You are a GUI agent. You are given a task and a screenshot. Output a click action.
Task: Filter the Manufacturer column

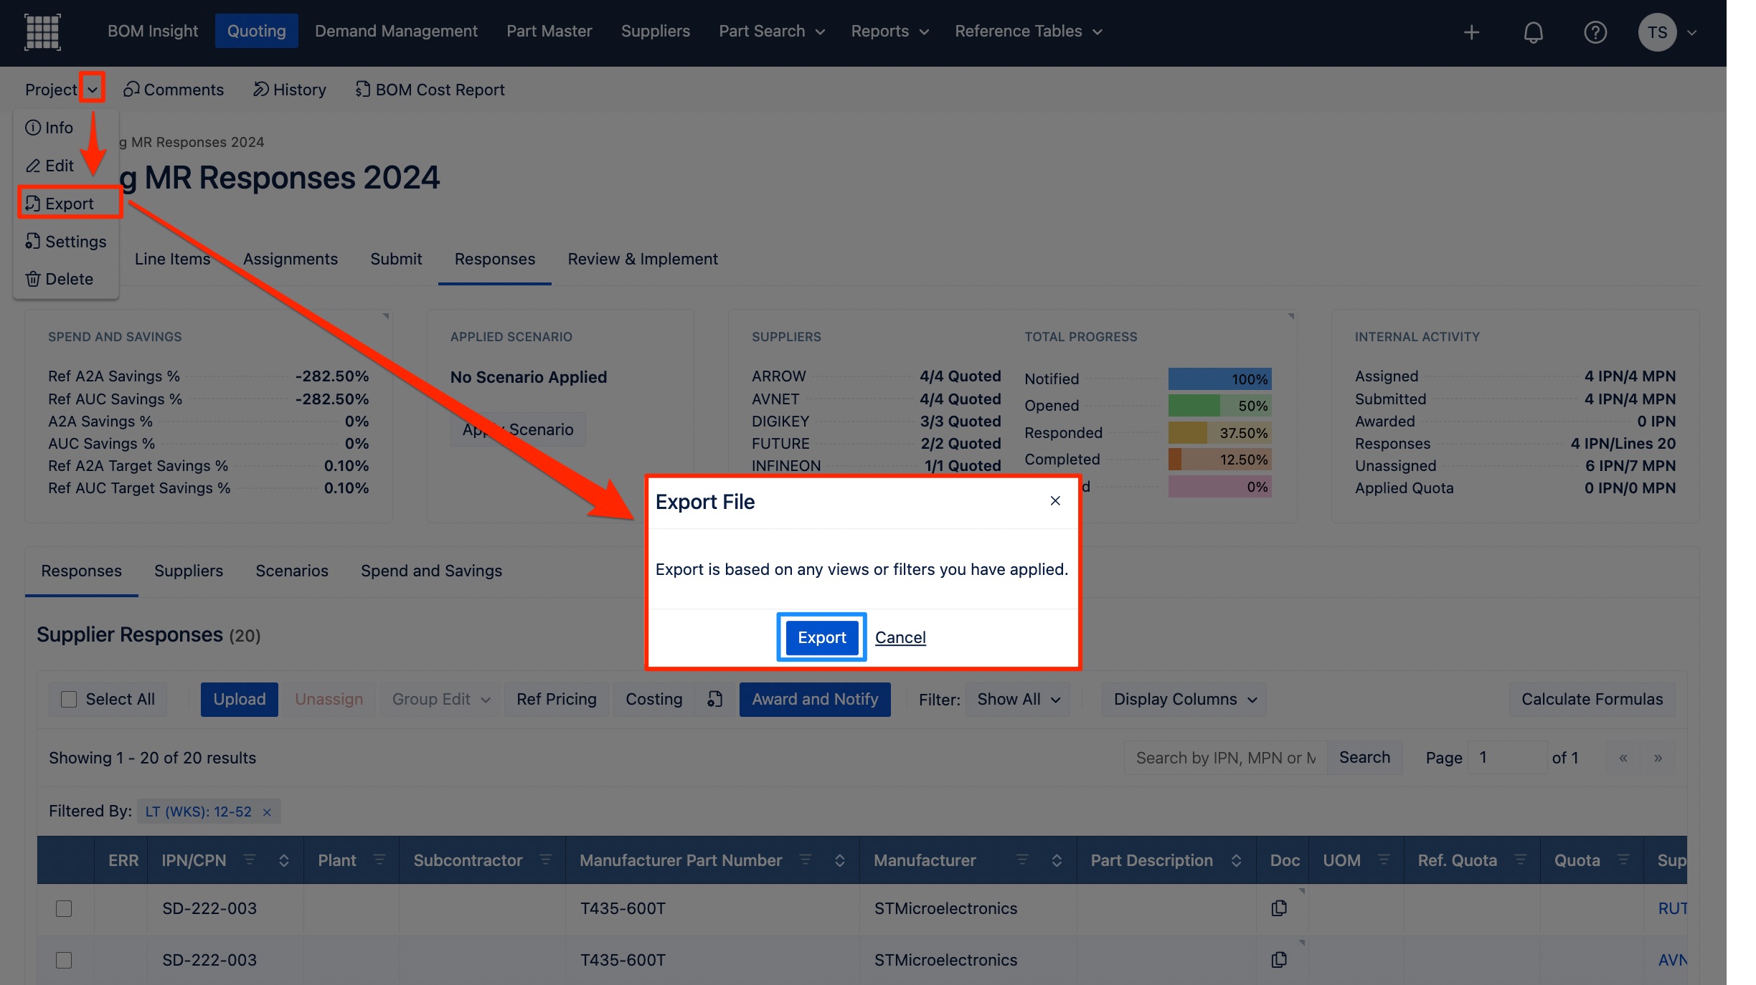1023,860
